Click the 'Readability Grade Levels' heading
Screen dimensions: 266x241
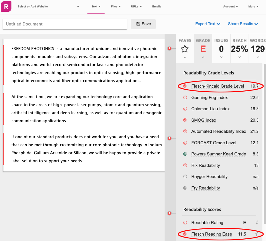point(209,73)
